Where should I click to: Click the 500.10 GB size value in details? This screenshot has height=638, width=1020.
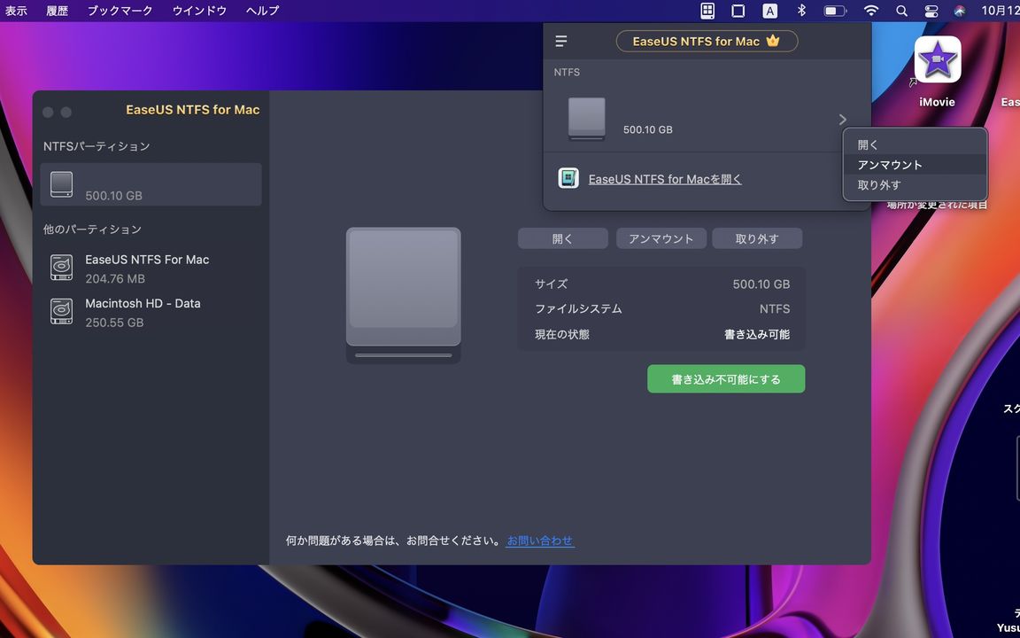761,284
